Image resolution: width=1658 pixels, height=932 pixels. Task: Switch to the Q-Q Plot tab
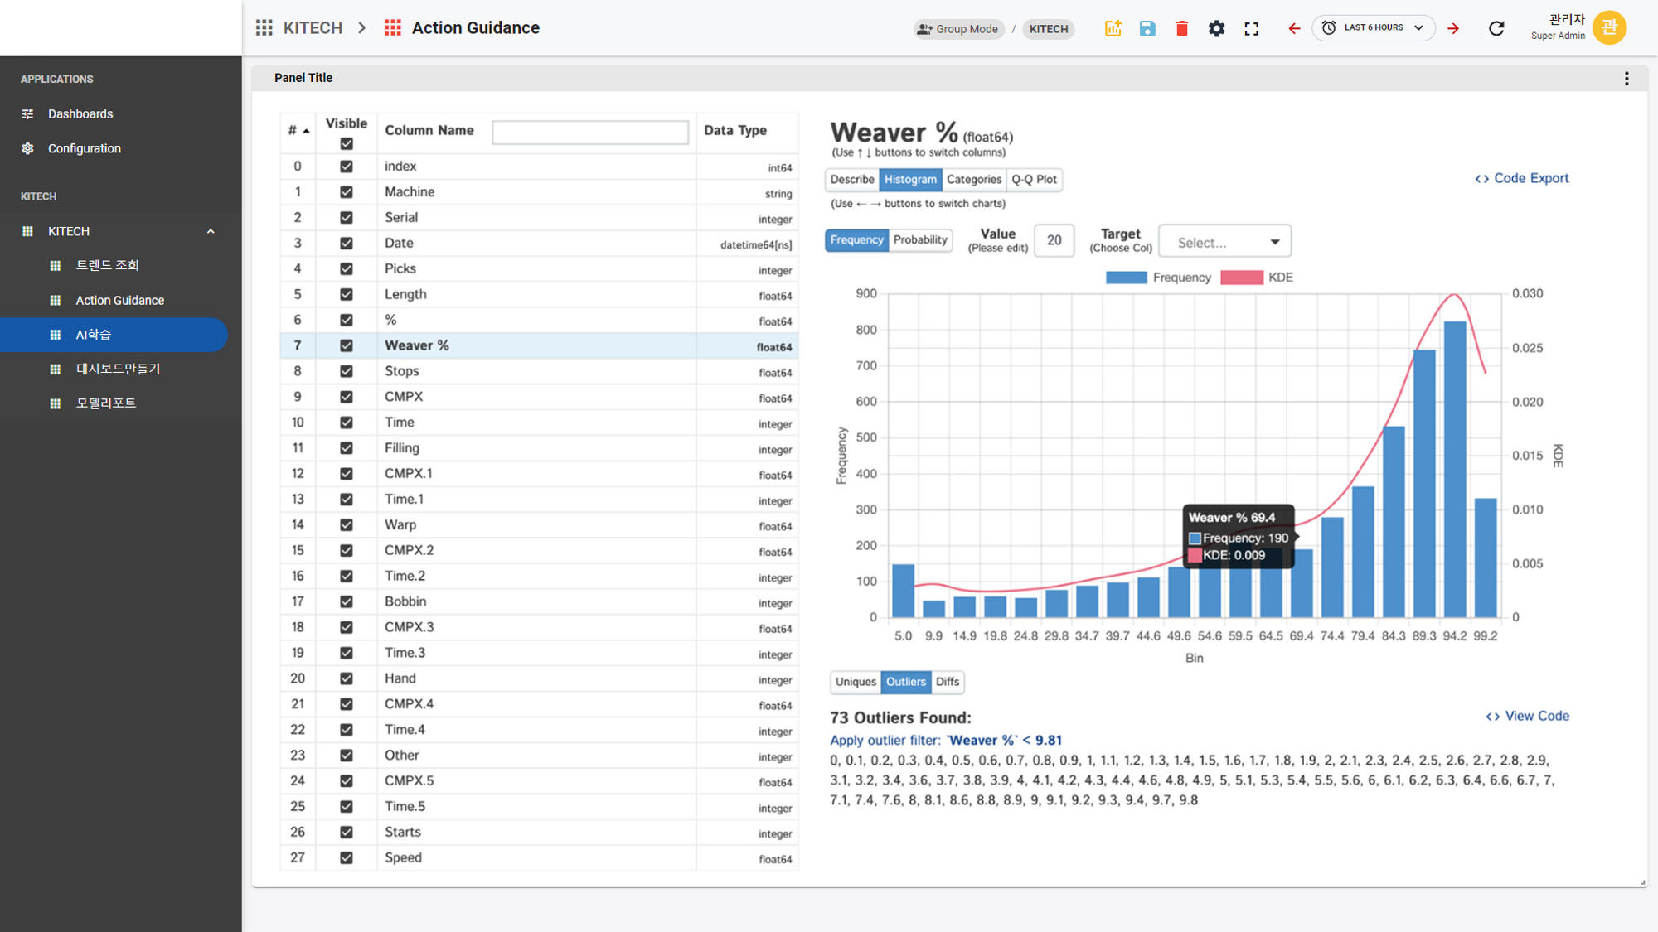point(1034,180)
